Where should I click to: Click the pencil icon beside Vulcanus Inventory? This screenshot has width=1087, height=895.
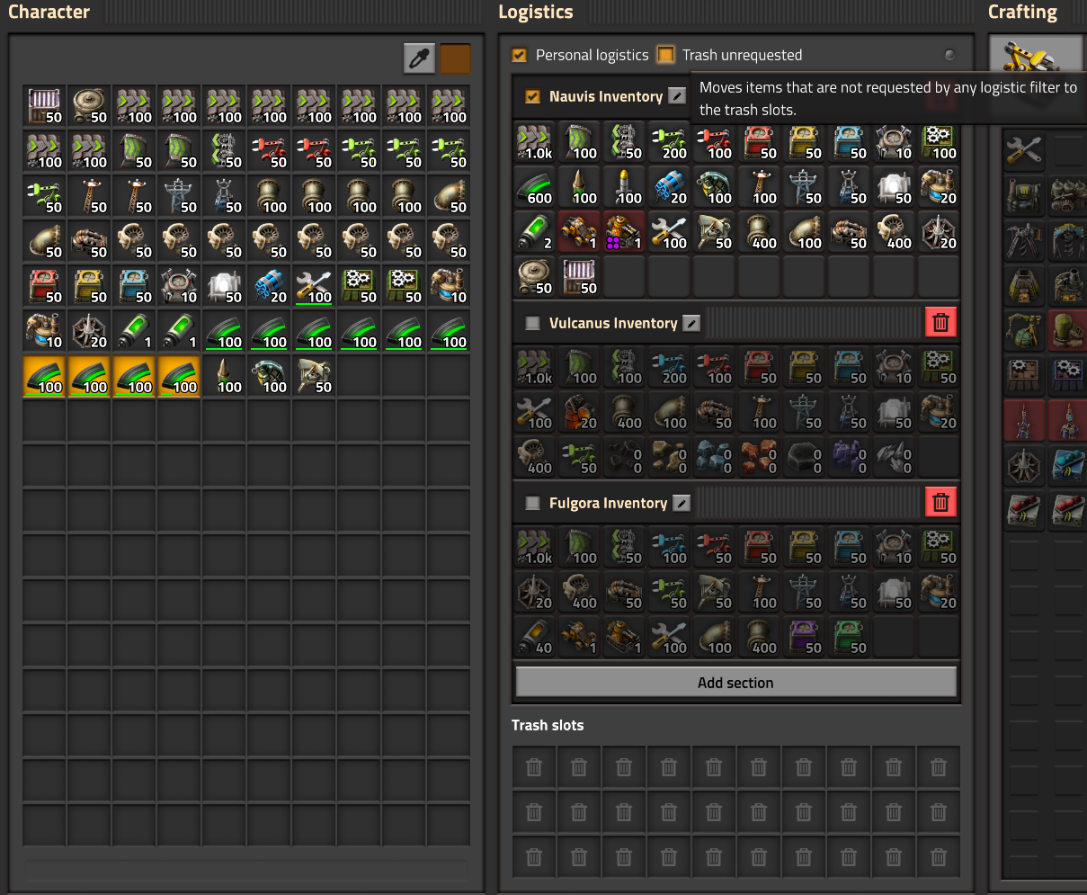[691, 323]
